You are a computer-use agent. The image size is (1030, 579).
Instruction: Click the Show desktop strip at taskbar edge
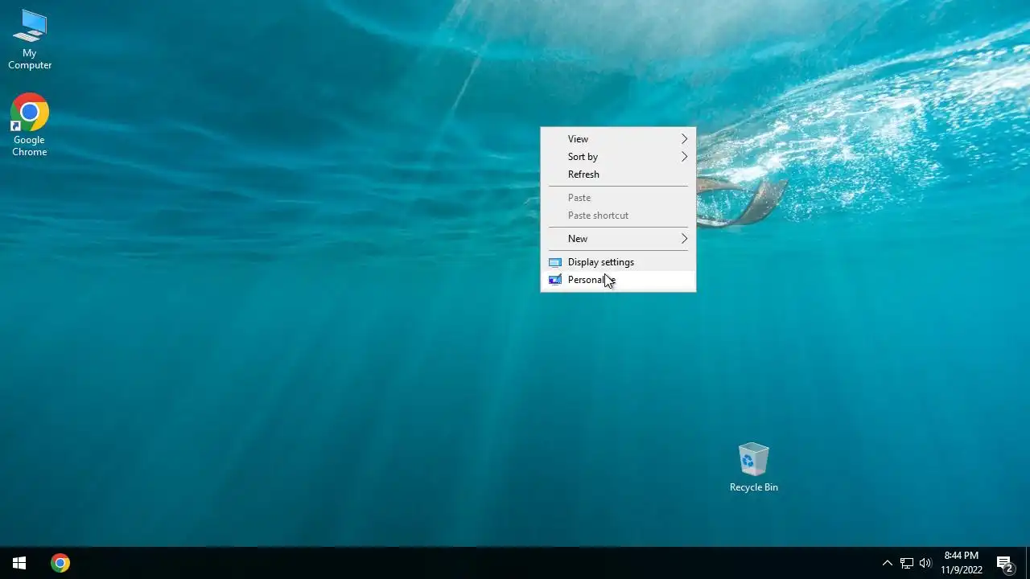click(x=1028, y=563)
